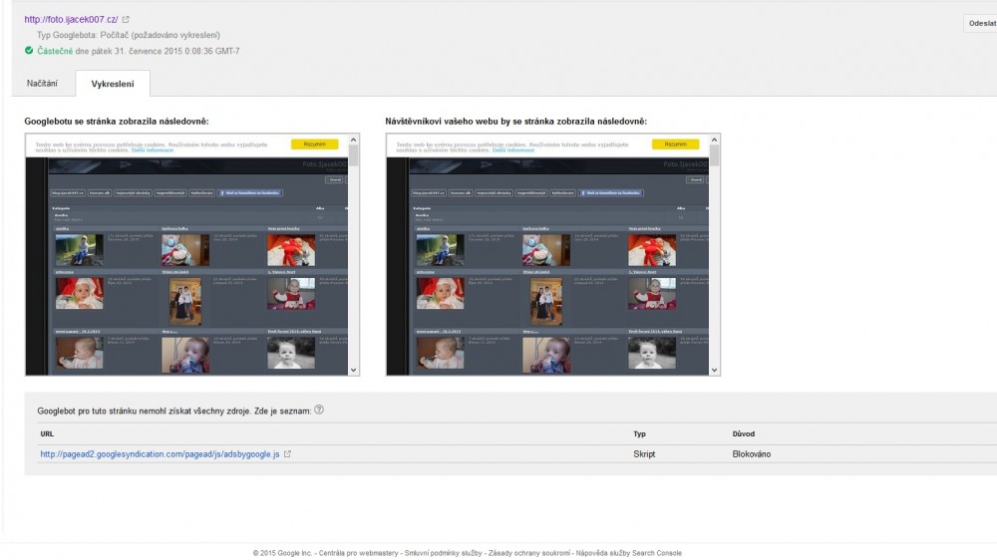Image resolution: width=997 pixels, height=560 pixels.
Task: Click the help question mark icon
Action: pos(319,410)
